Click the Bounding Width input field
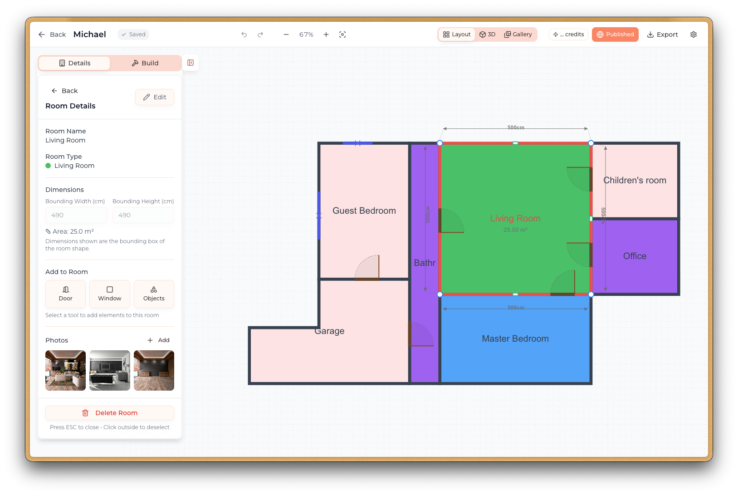The height and width of the screenshot is (495, 738). (x=76, y=215)
